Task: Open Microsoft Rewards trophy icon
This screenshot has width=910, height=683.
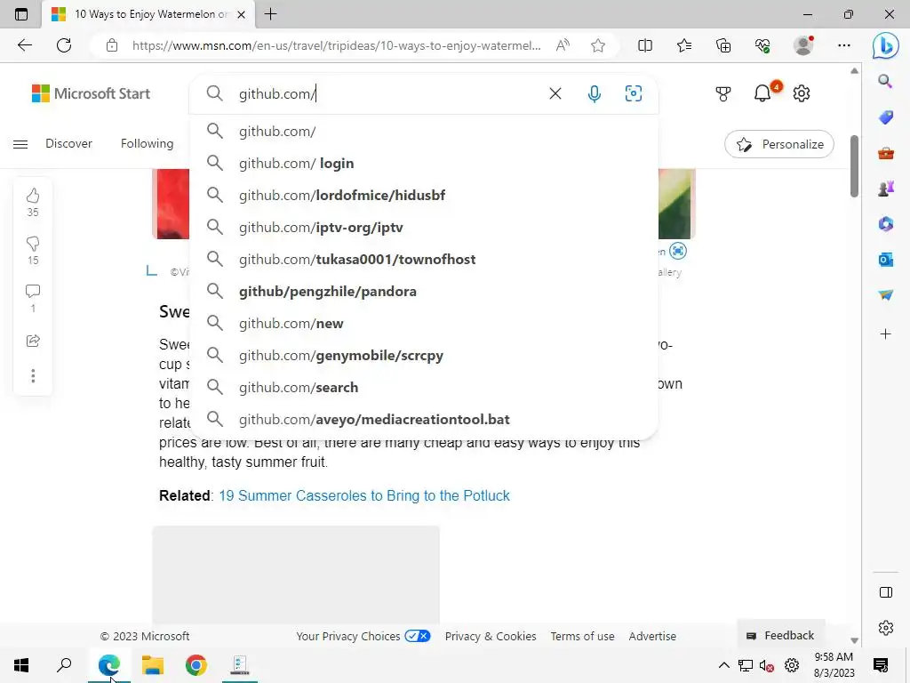Action: pyautogui.click(x=723, y=93)
